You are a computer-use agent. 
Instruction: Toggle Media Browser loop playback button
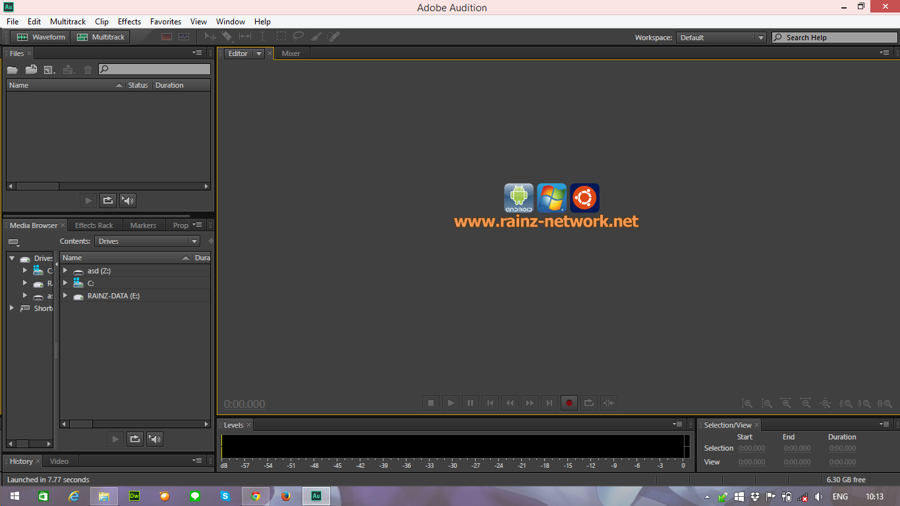[135, 439]
